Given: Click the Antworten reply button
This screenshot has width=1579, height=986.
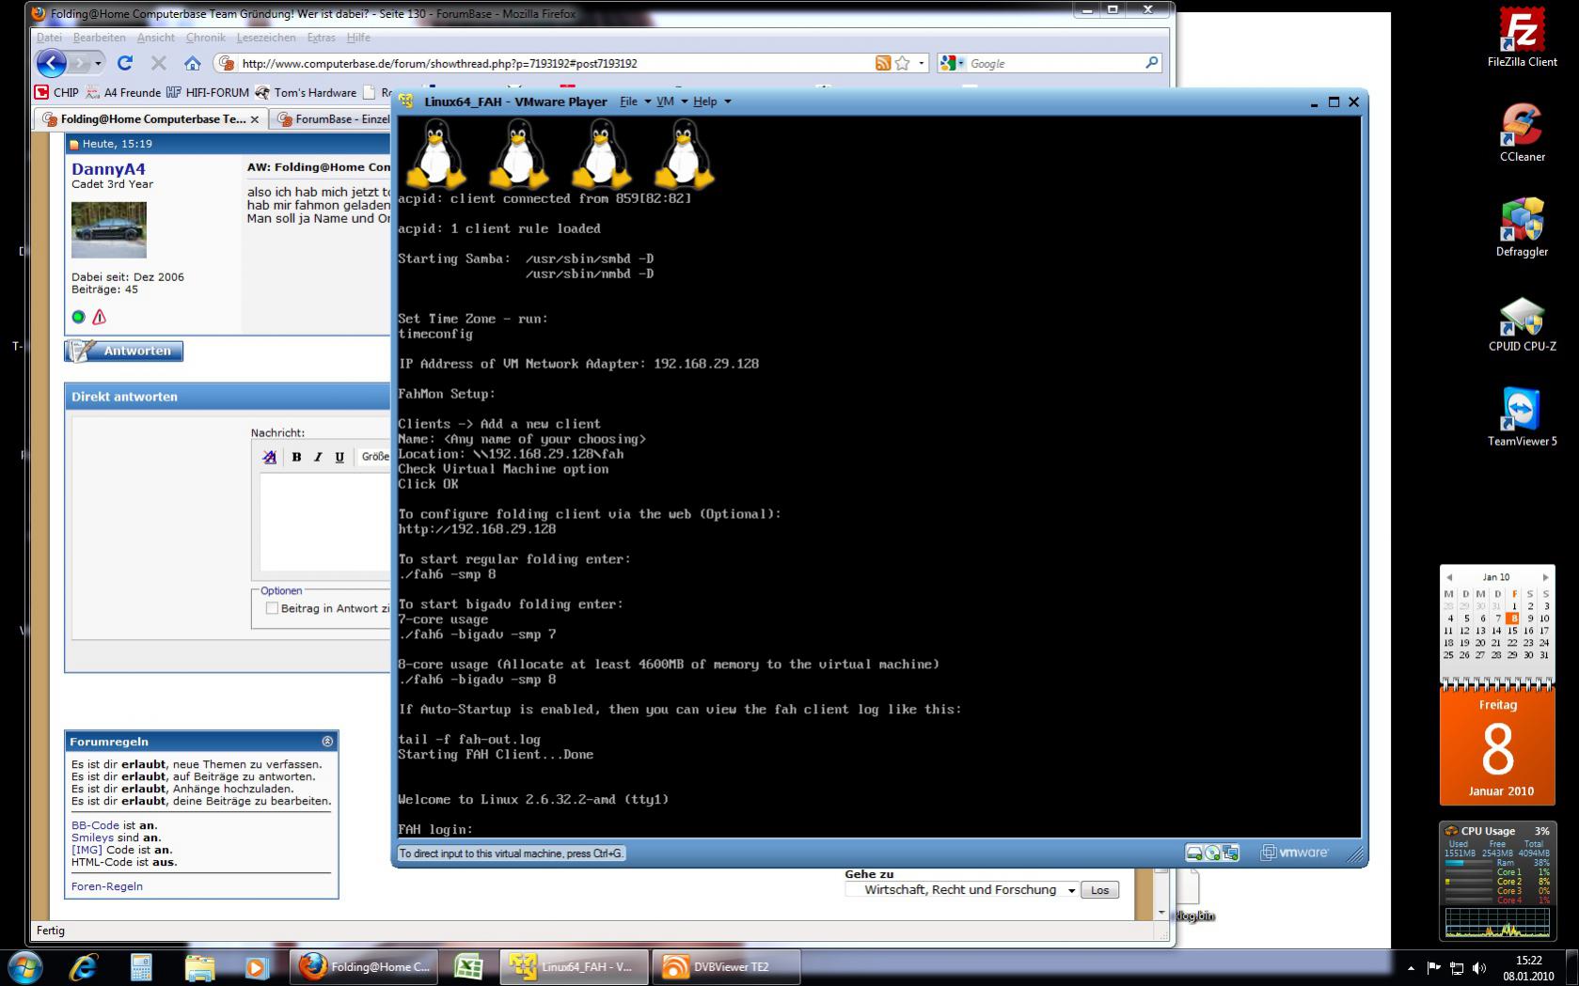Looking at the screenshot, I should 124,351.
